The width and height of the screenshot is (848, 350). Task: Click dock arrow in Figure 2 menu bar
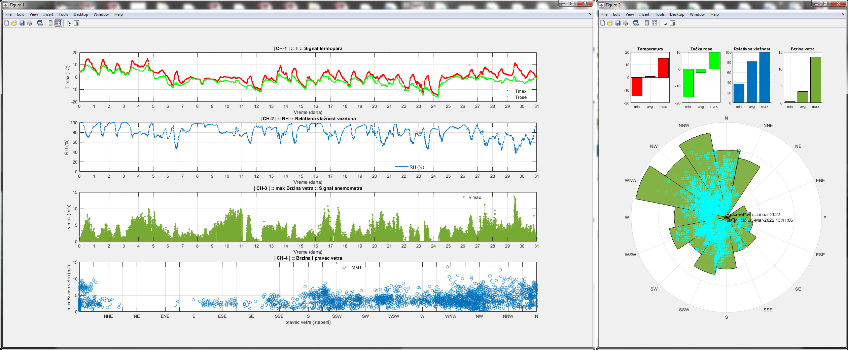[x=843, y=14]
